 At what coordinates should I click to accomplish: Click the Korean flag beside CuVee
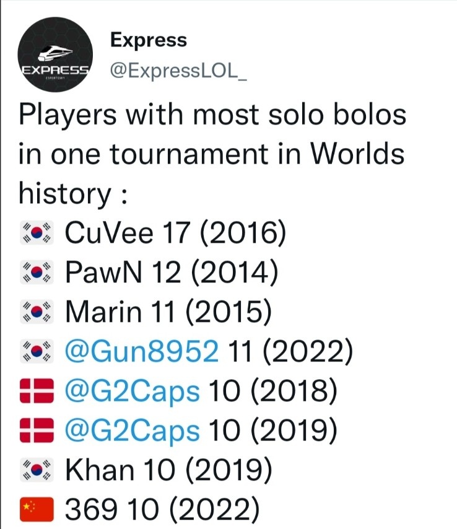pyautogui.click(x=37, y=233)
